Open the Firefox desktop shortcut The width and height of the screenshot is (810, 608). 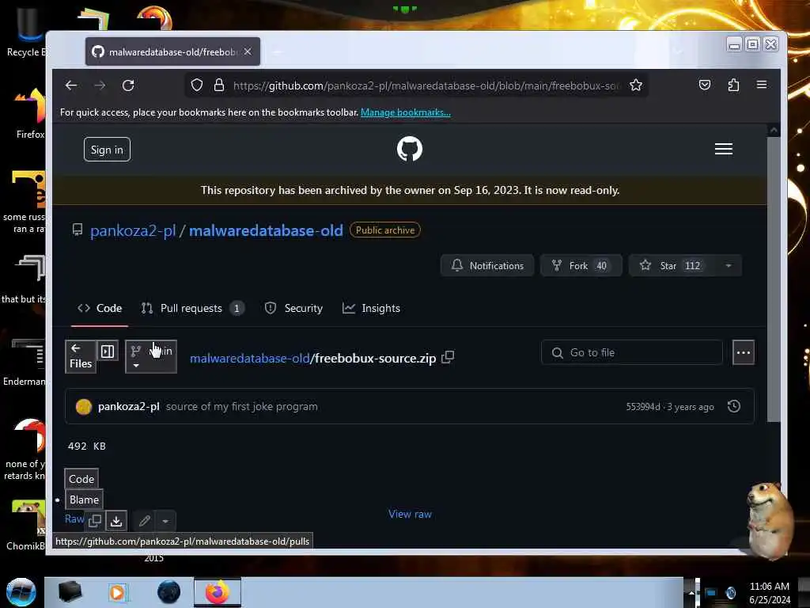[30, 114]
